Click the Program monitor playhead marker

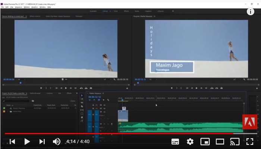(x=138, y=83)
